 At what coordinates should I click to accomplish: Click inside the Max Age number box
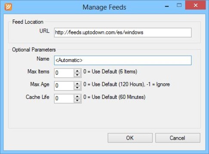(x=64, y=86)
